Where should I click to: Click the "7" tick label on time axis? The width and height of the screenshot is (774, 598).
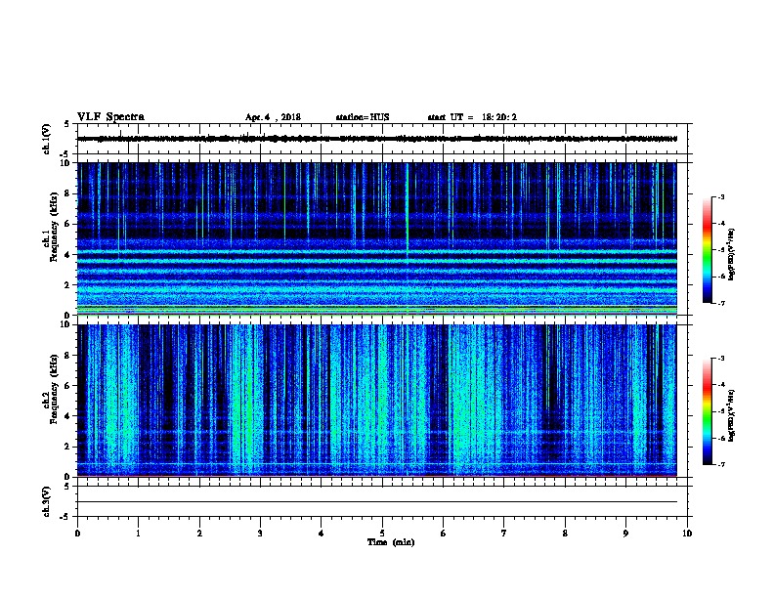click(504, 534)
